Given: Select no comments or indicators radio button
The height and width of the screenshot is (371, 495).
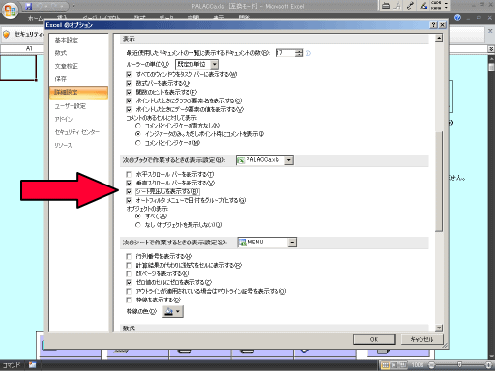Looking at the screenshot, I should pos(138,126).
